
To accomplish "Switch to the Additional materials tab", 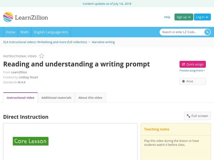I will click(56, 98).
